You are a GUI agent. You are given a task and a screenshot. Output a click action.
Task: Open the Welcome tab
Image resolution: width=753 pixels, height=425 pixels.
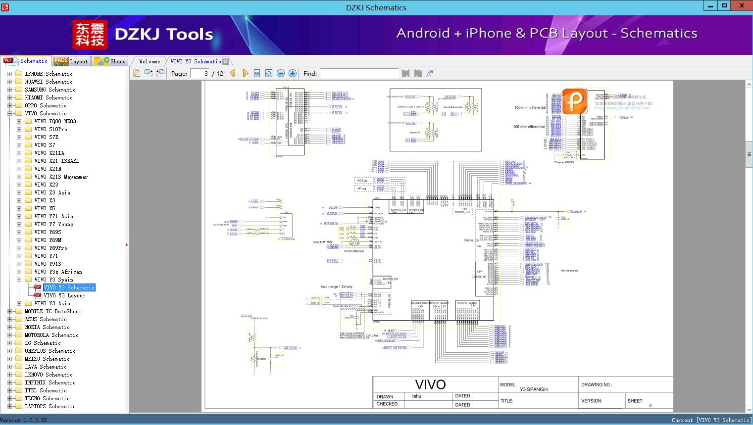(x=148, y=61)
